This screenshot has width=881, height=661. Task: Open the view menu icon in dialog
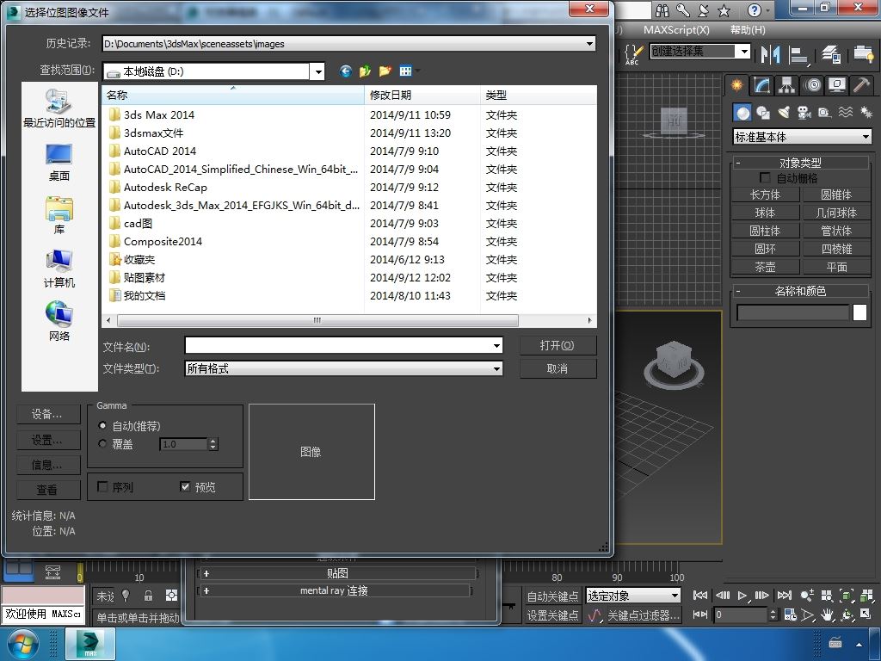(x=407, y=71)
